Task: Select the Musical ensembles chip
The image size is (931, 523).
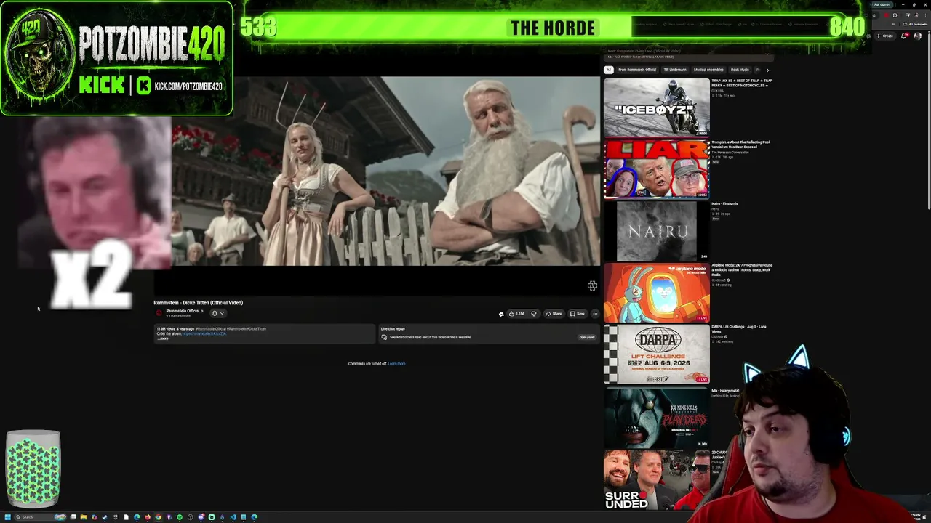Action: [x=709, y=70]
